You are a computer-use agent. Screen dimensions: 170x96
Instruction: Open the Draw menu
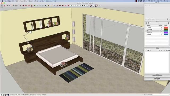click(26, 1)
